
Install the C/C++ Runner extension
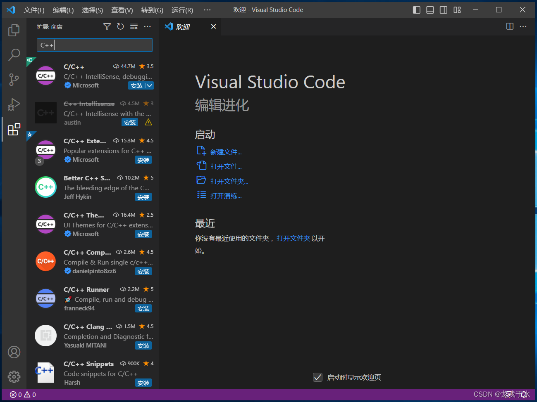[143, 308]
